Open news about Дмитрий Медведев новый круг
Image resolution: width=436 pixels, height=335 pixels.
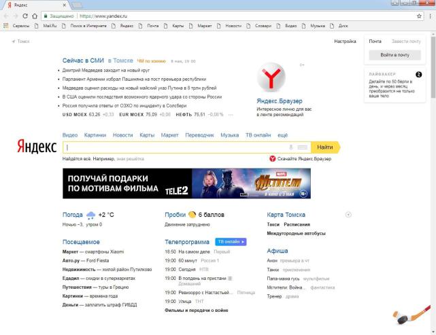[x=106, y=70]
